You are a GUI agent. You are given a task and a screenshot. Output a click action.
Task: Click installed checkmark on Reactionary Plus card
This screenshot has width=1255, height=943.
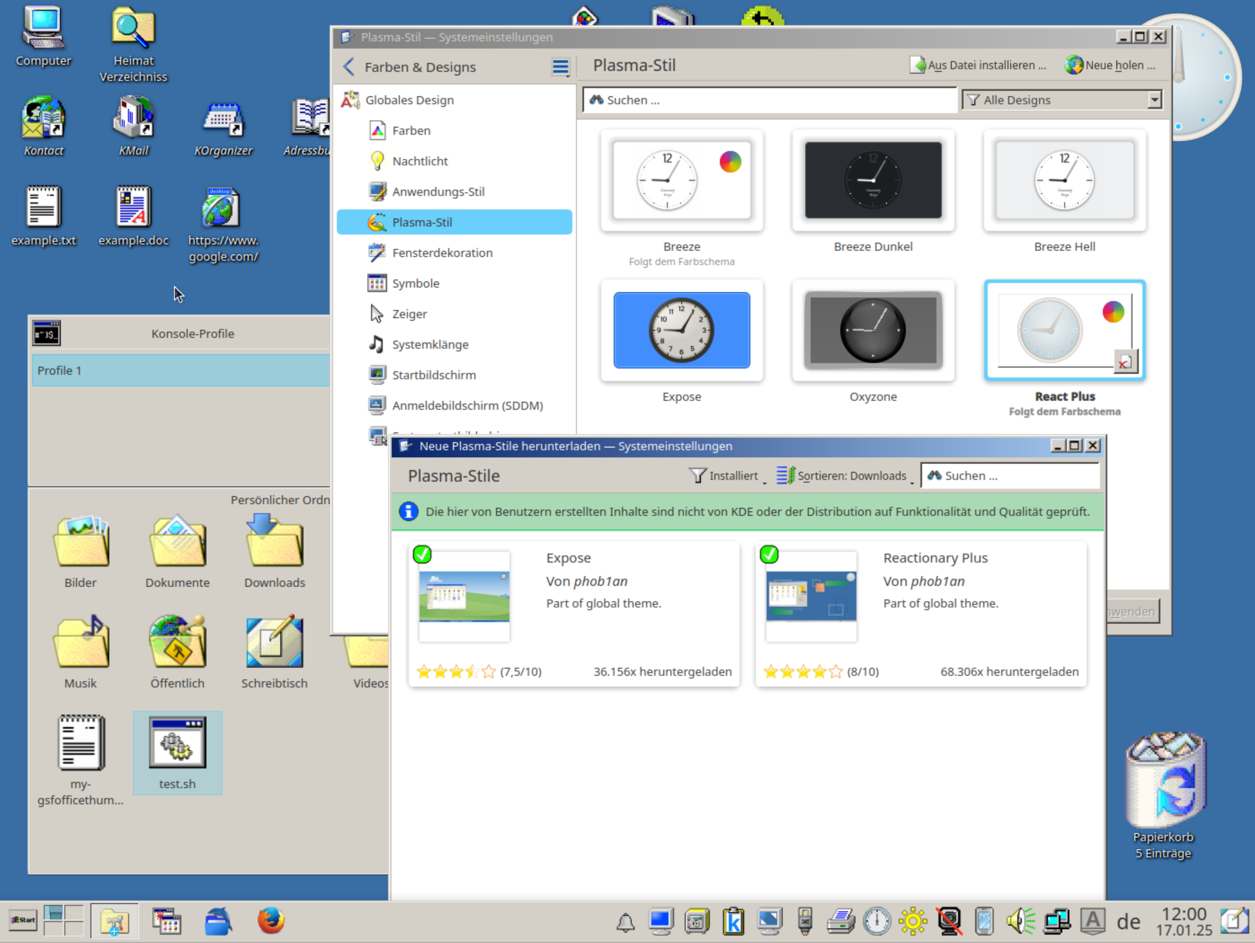pyautogui.click(x=770, y=555)
